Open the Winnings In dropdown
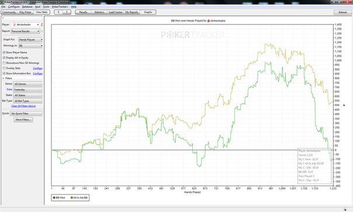This screenshot has height=212, width=353. pyautogui.click(x=30, y=46)
